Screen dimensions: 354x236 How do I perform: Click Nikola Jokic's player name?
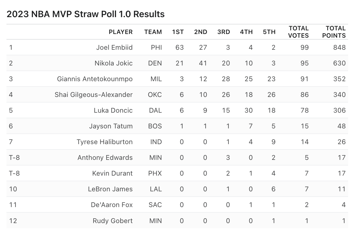(114, 63)
